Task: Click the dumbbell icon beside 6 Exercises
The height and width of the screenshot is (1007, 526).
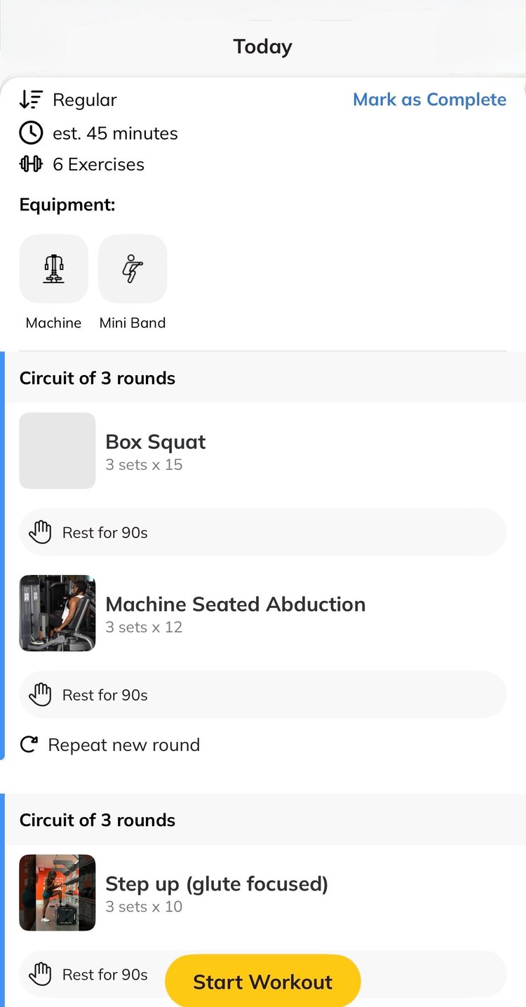Action: (31, 164)
